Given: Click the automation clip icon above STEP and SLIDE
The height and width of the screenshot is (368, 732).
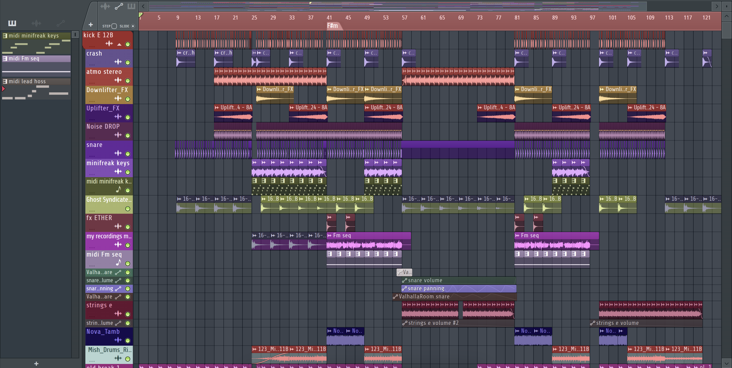Looking at the screenshot, I should pyautogui.click(x=119, y=6).
